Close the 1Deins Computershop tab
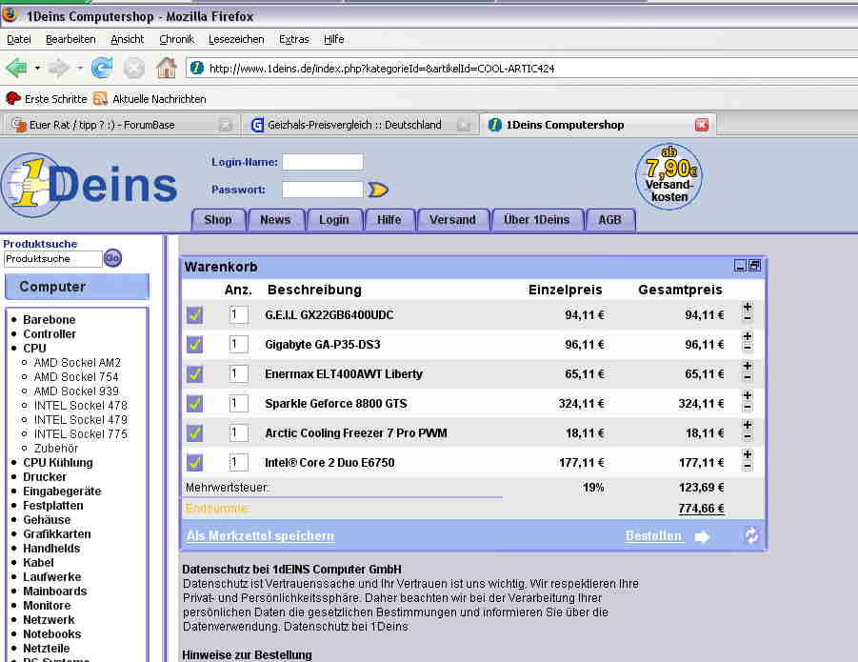The image size is (858, 662). pyautogui.click(x=702, y=125)
